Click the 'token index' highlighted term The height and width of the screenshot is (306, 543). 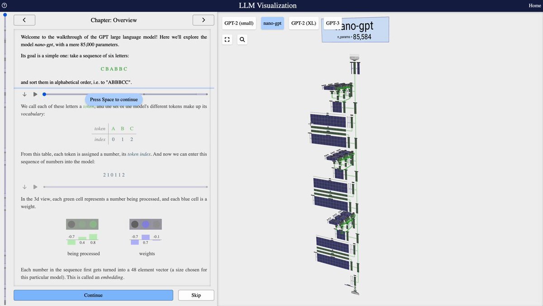139,154
